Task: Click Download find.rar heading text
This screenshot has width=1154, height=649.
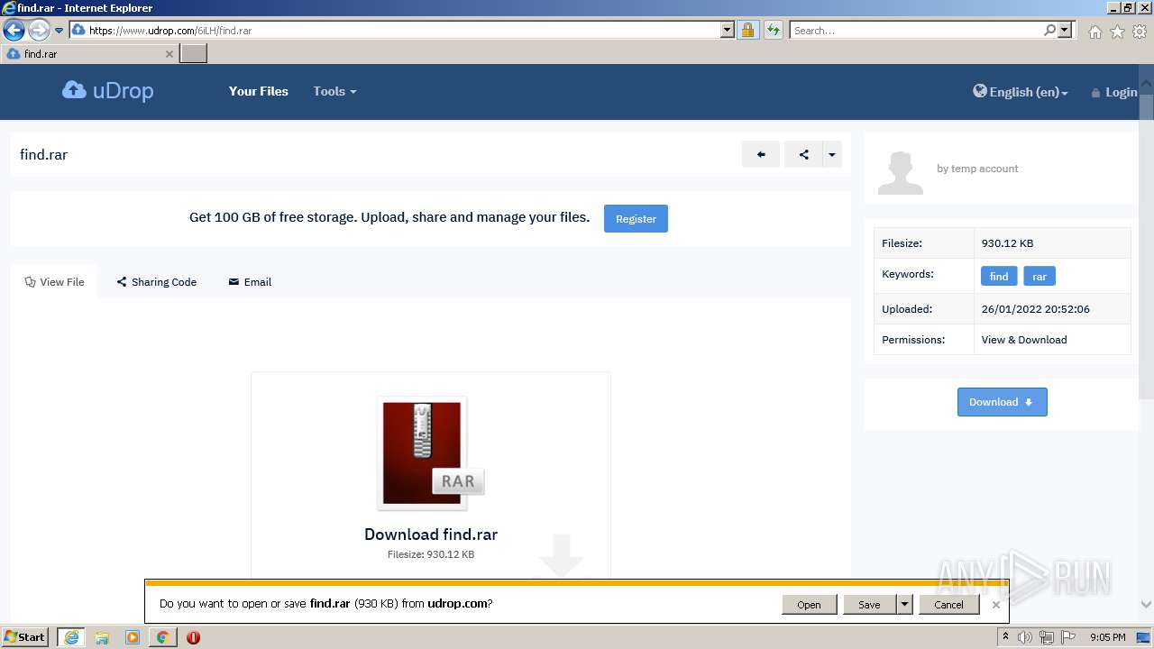Action: click(431, 535)
